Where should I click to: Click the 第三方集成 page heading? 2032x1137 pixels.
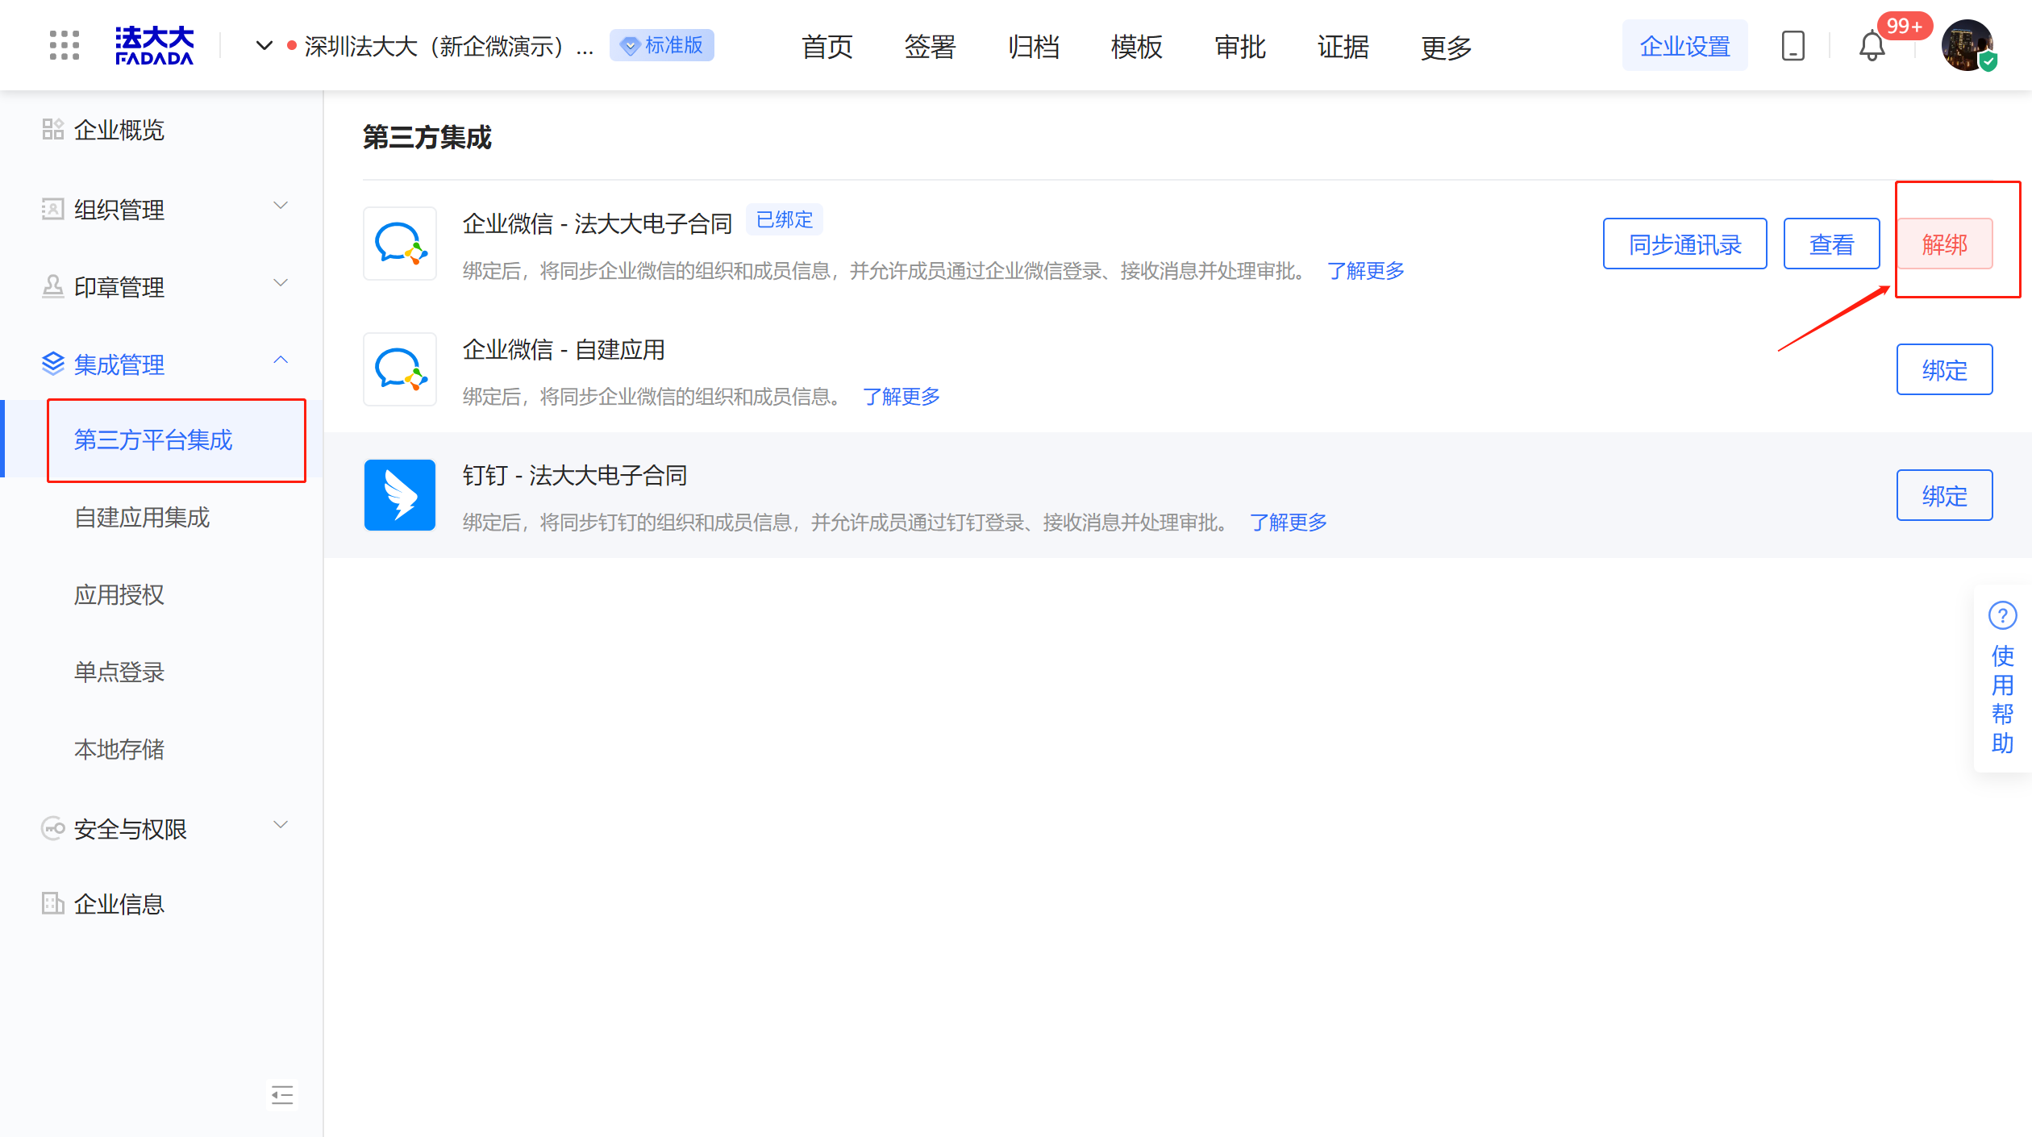point(427,137)
